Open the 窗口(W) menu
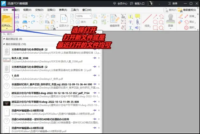 87,10
